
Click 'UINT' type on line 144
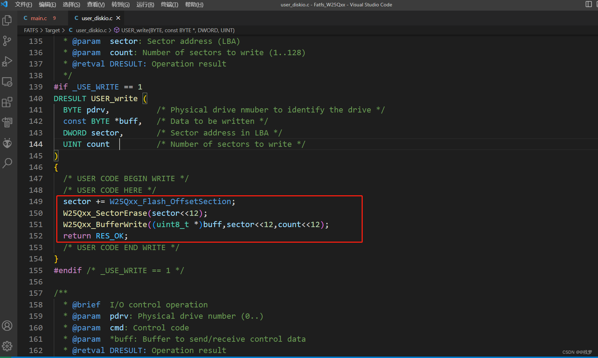click(72, 144)
